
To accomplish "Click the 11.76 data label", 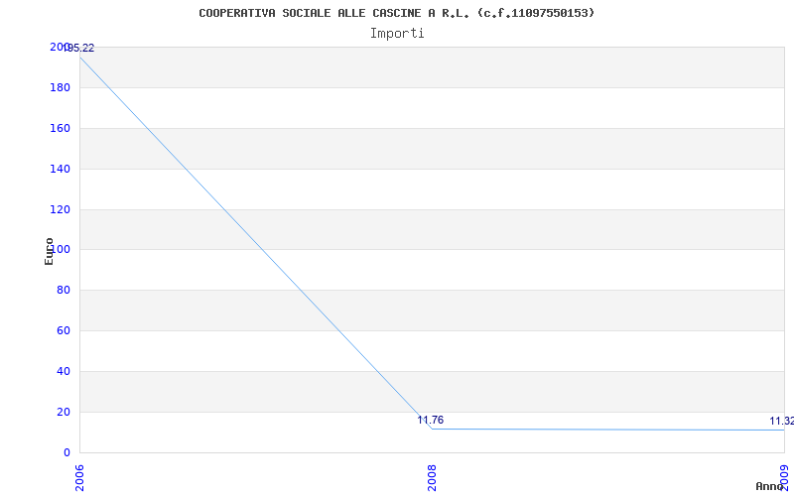I will [431, 420].
